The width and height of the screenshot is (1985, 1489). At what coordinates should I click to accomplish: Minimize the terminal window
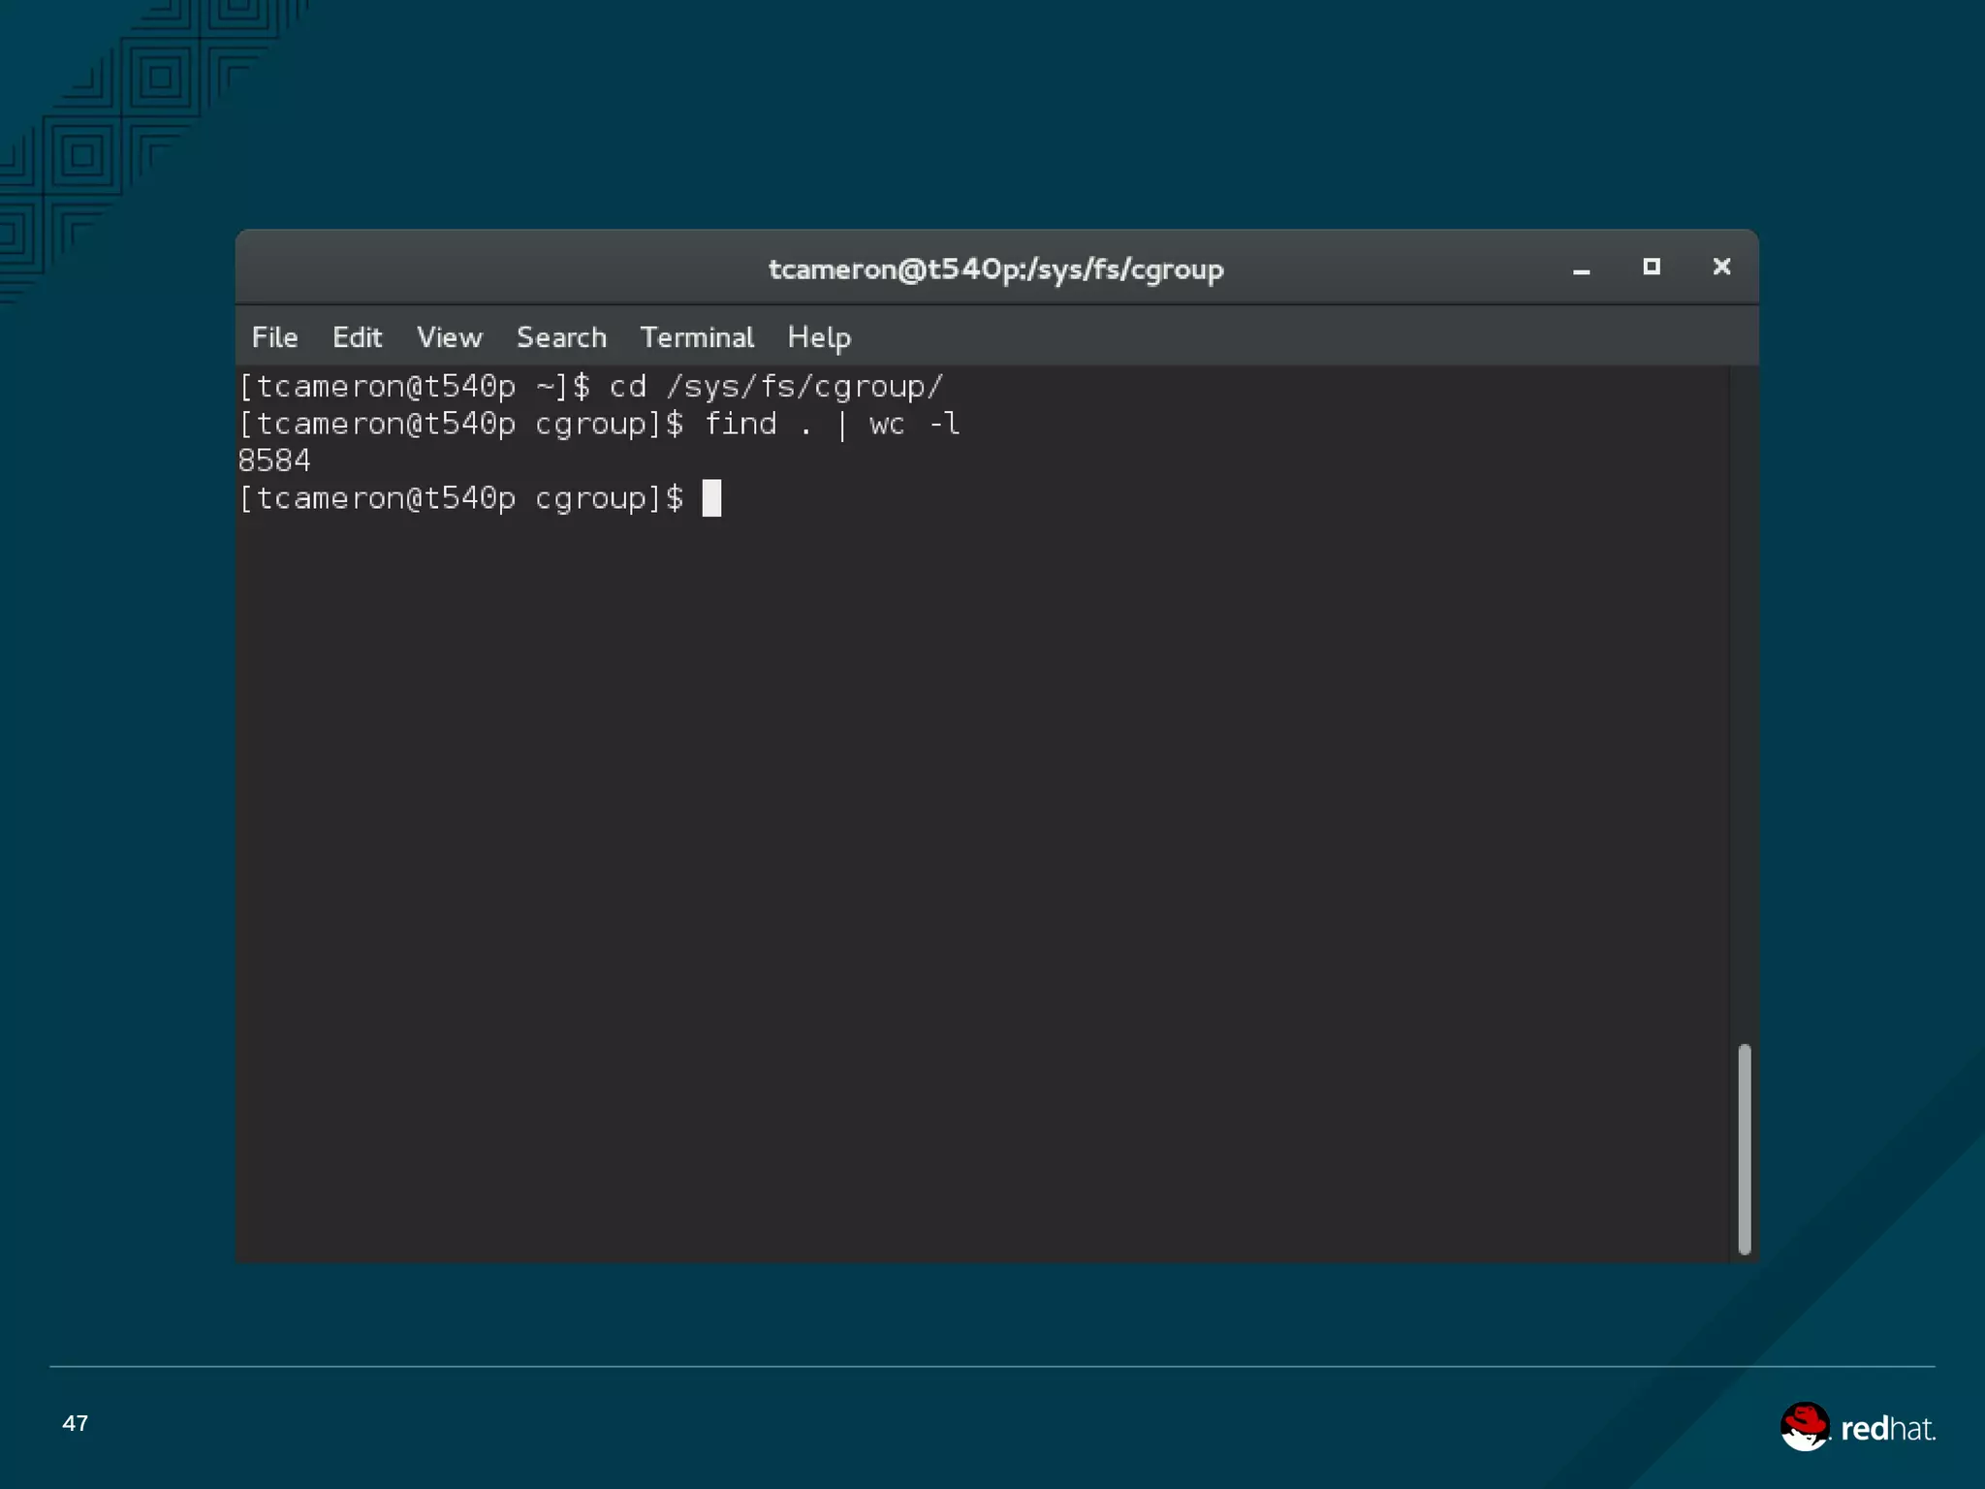[x=1581, y=269]
